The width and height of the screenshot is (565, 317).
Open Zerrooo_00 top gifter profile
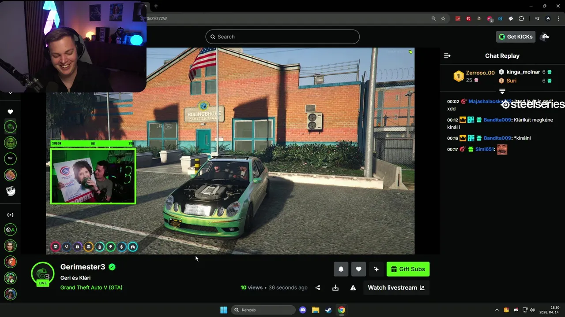pyautogui.click(x=480, y=73)
